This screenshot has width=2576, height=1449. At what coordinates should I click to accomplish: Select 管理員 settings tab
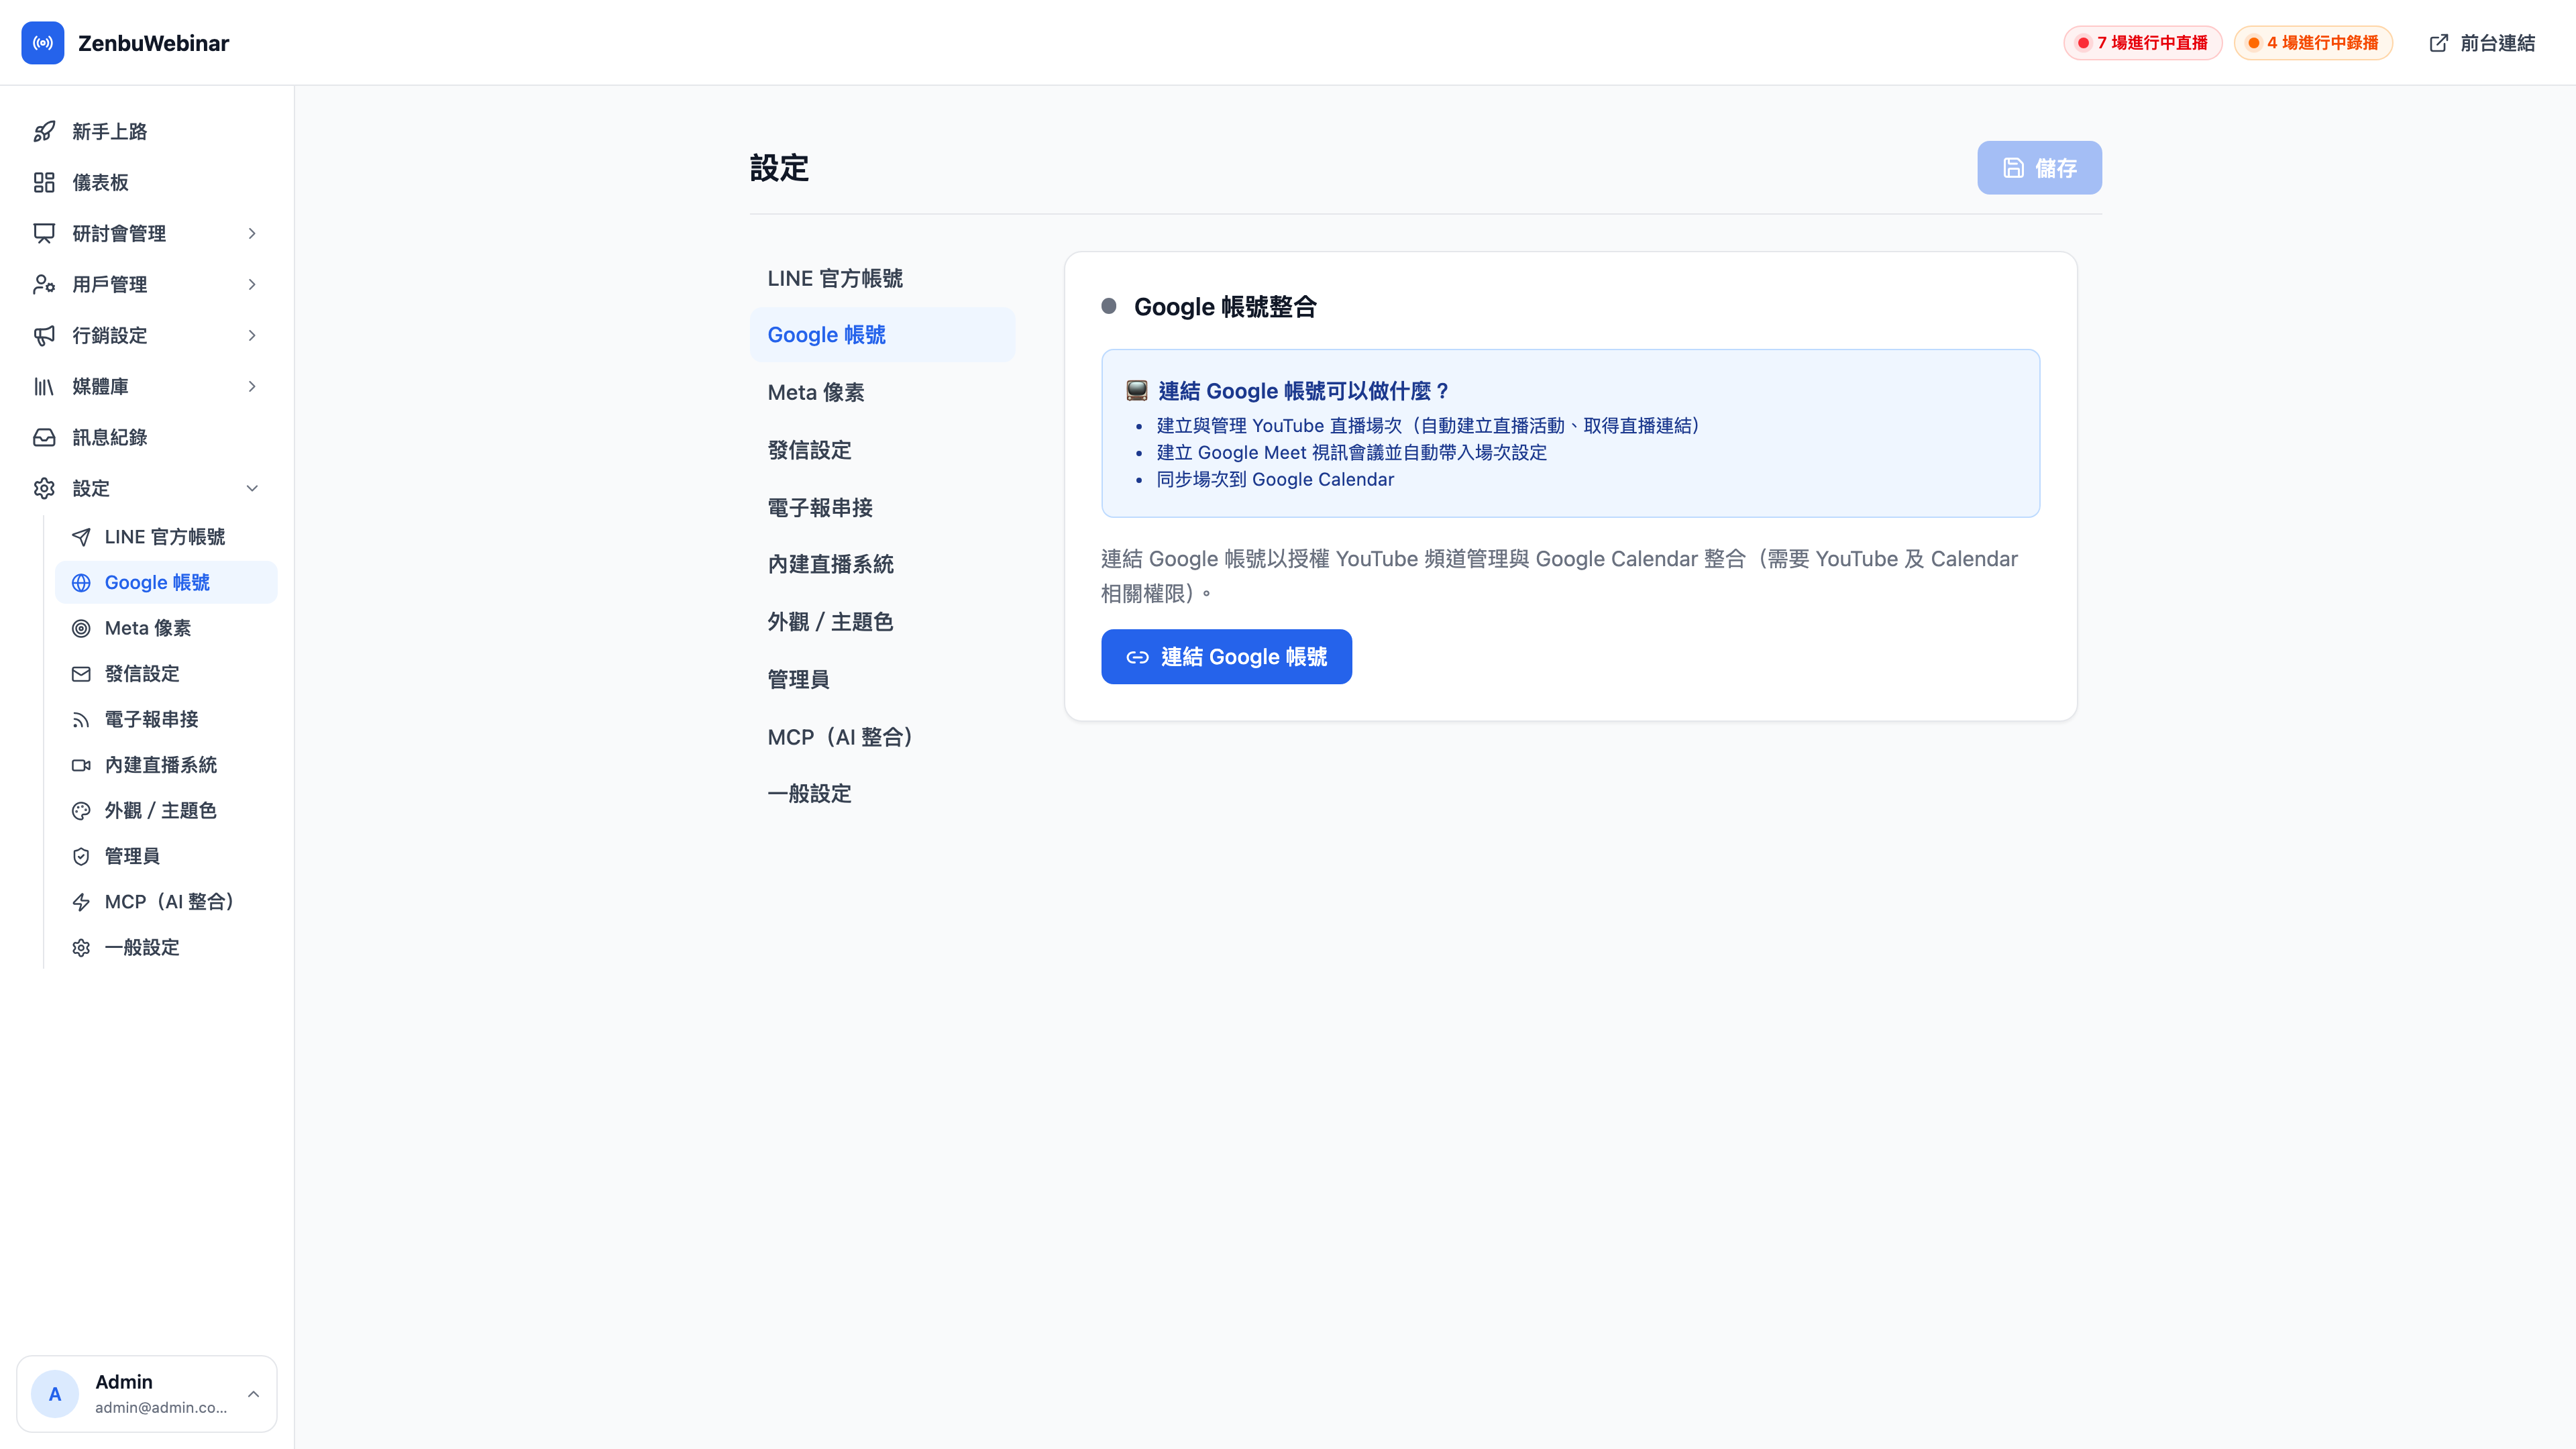coord(883,680)
